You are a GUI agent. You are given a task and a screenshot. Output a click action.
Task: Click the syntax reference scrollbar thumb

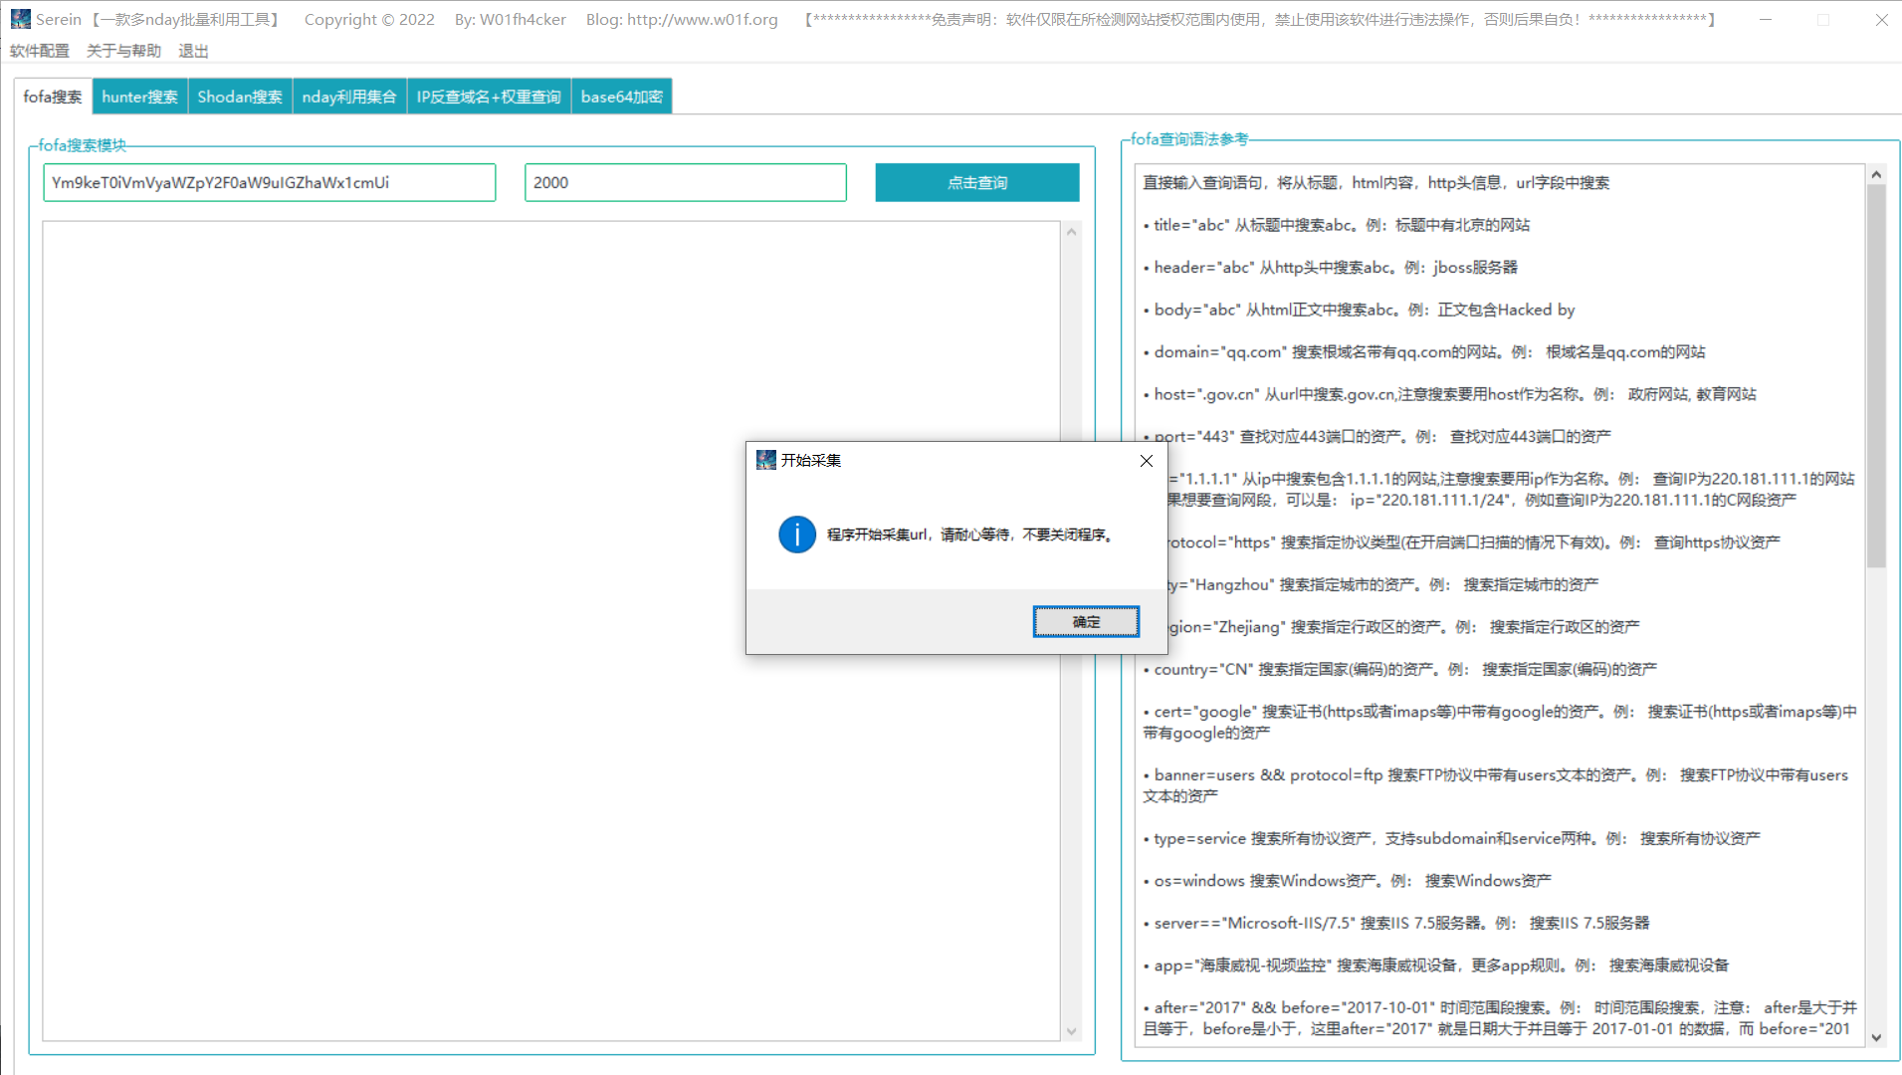1876,376
